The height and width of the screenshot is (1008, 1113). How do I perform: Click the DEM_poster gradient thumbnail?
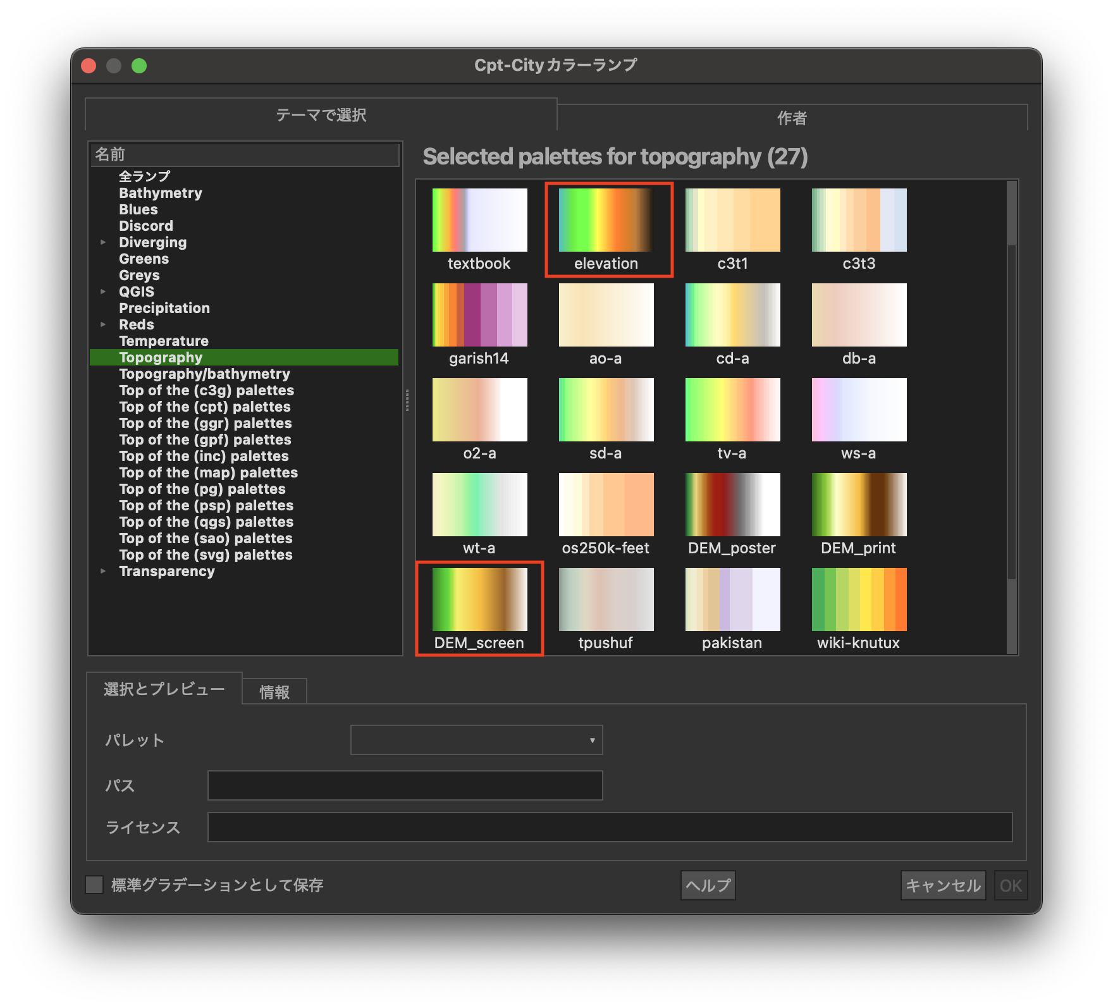(x=732, y=505)
